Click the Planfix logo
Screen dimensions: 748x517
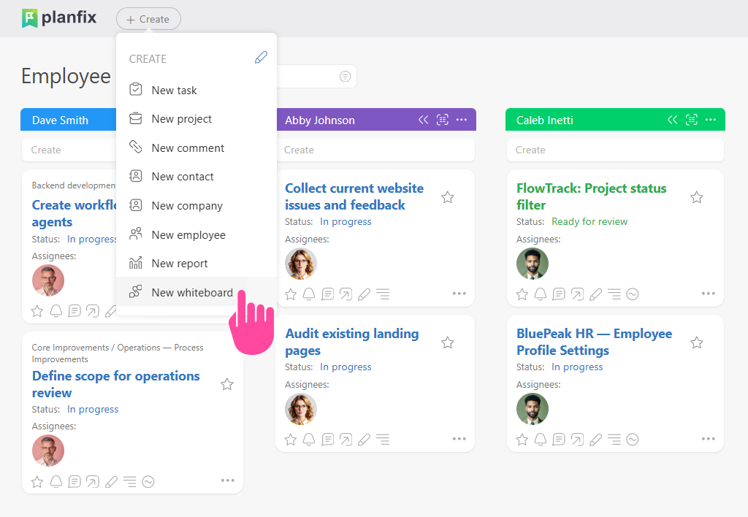(59, 18)
